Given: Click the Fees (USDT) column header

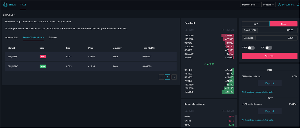Looking at the screenshot, I should (149, 48).
